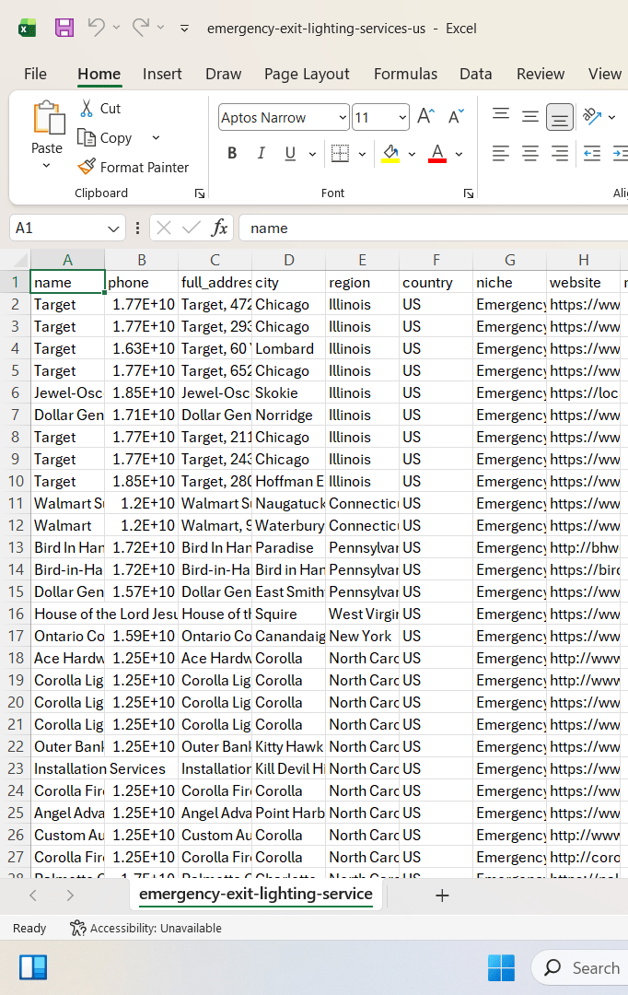Click Center alignment icon
This screenshot has height=995, width=628.
530,154
